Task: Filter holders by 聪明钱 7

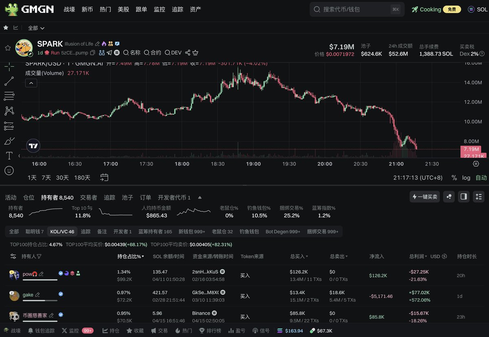Action: click(x=35, y=231)
